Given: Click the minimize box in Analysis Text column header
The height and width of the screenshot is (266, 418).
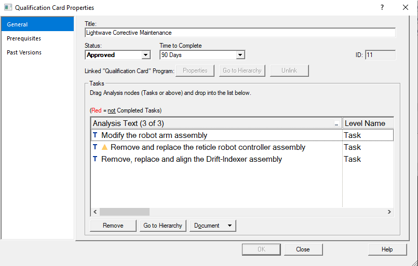Looking at the screenshot, I should (336, 124).
